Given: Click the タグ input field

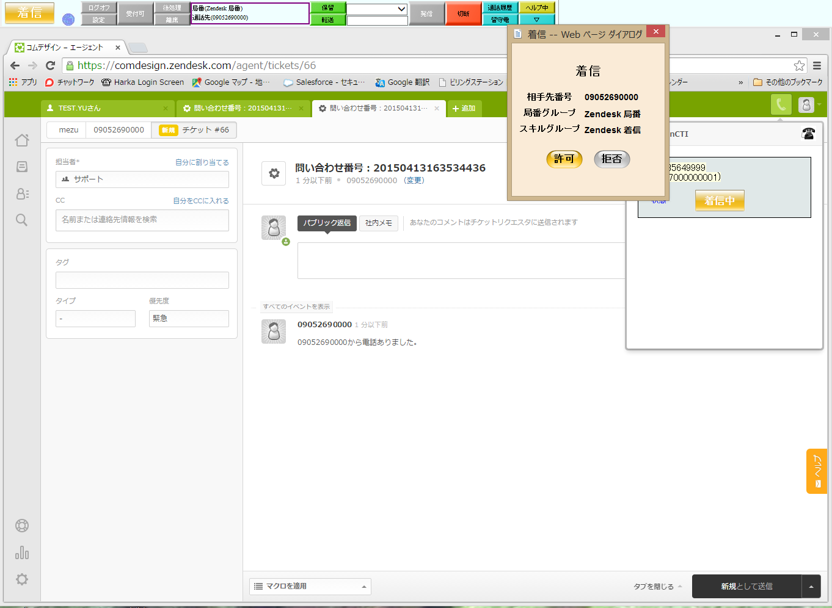Looking at the screenshot, I should 142,280.
